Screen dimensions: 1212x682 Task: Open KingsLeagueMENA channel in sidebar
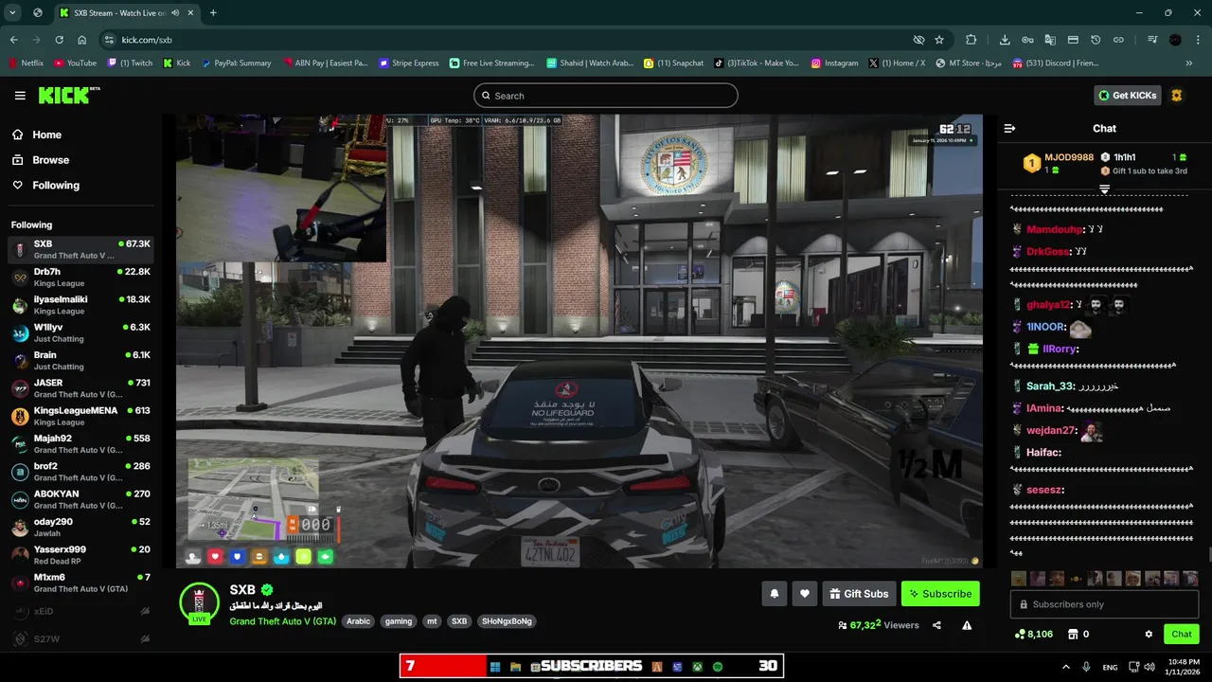click(80, 416)
